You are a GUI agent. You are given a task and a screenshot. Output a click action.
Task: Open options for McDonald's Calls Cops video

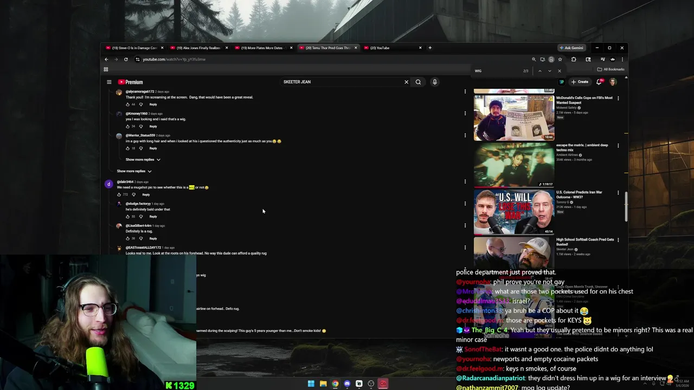618,99
